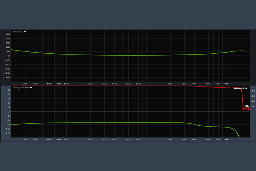The width and height of the screenshot is (256, 171).
Task: Click the white coherence threshold marker
Action: tap(247, 106)
